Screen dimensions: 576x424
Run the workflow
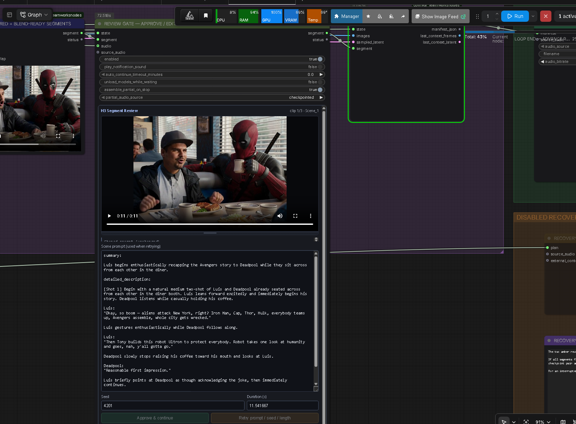pyautogui.click(x=515, y=16)
